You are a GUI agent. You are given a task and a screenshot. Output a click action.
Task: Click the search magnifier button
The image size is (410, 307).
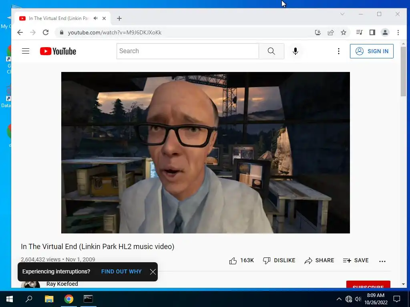point(271,51)
